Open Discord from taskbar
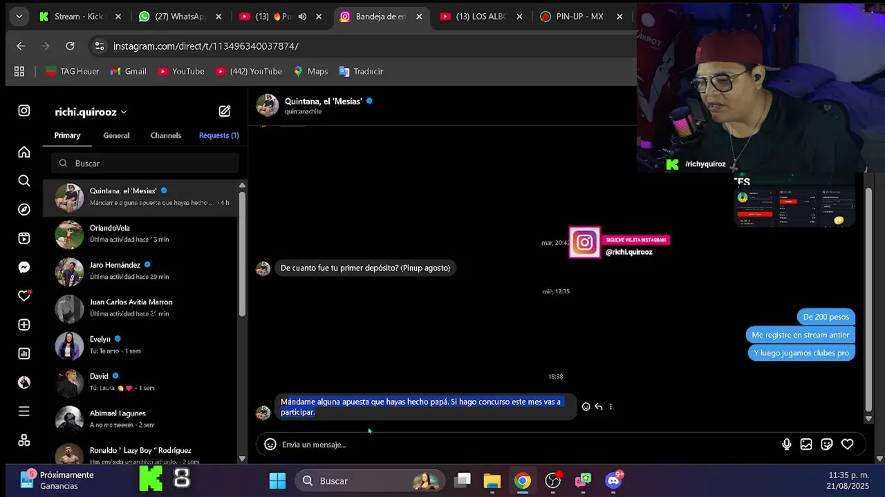This screenshot has width=885, height=497. pyautogui.click(x=613, y=480)
